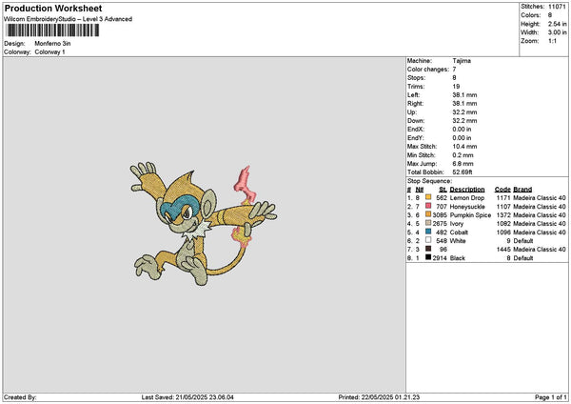Click the 'Description' column header
The image size is (571, 404).
coord(467,190)
